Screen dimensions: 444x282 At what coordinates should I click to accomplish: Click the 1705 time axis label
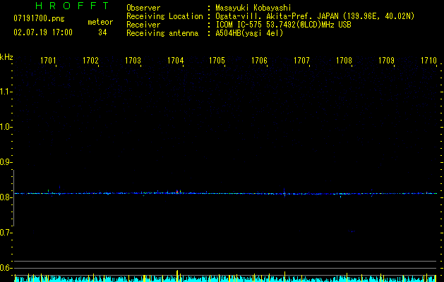pyautogui.click(x=217, y=61)
